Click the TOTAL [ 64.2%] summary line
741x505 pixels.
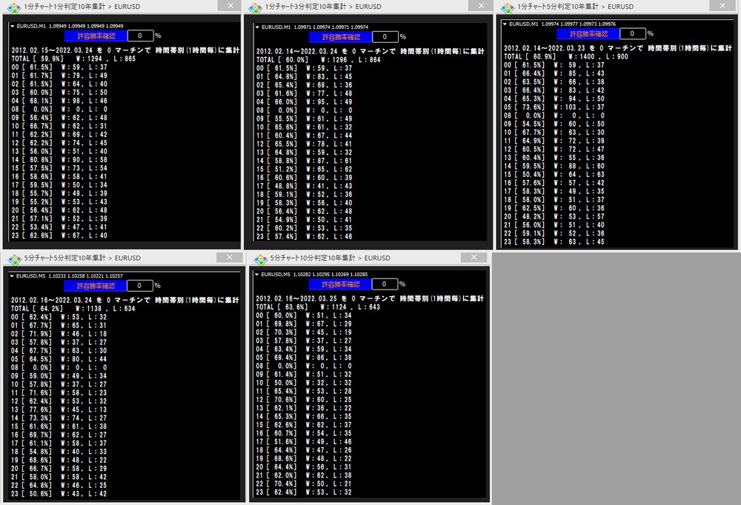(x=73, y=309)
